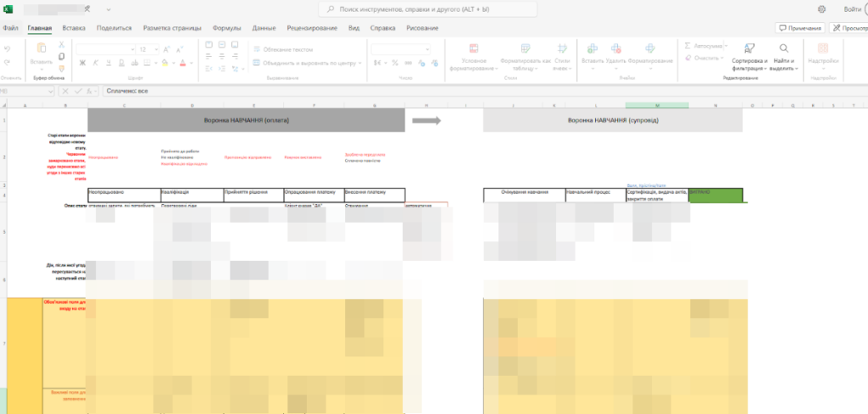Screen dimensions: 868x414
Task: Click the Undo arrow icon
Action: click(7, 49)
